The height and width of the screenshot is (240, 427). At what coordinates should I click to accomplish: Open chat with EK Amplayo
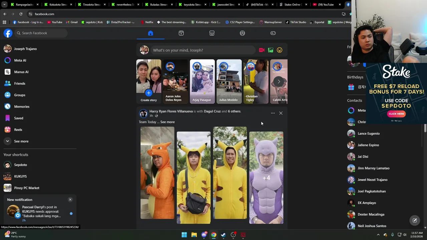[x=367, y=203]
